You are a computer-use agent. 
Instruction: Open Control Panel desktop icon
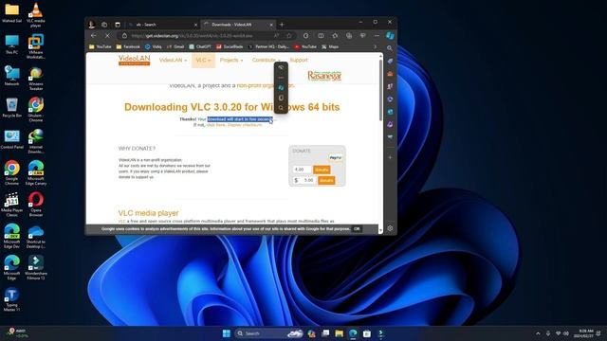click(x=11, y=139)
